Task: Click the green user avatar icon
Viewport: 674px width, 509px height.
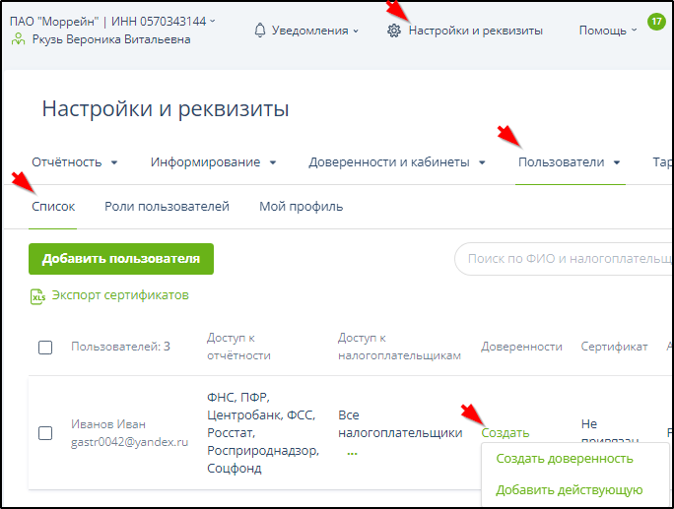Action: point(17,39)
